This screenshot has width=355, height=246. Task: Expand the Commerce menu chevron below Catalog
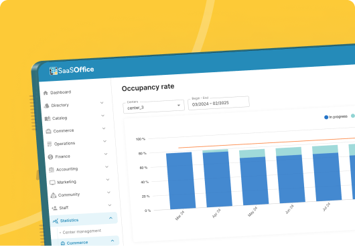click(x=104, y=128)
